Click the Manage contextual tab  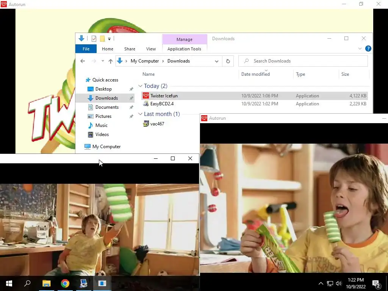pyautogui.click(x=185, y=39)
